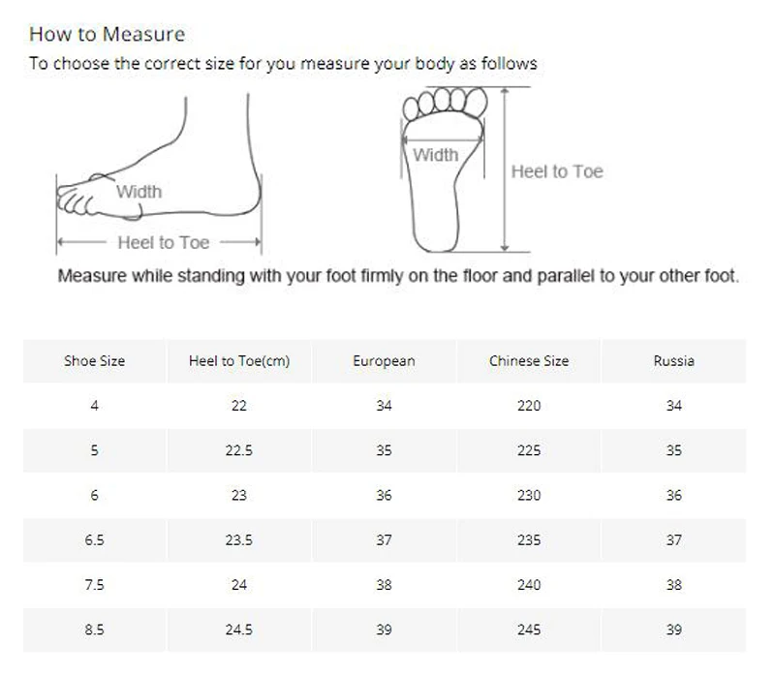Click Heel to Toe label beside vertical arrow
775x676 pixels.
[x=557, y=171]
